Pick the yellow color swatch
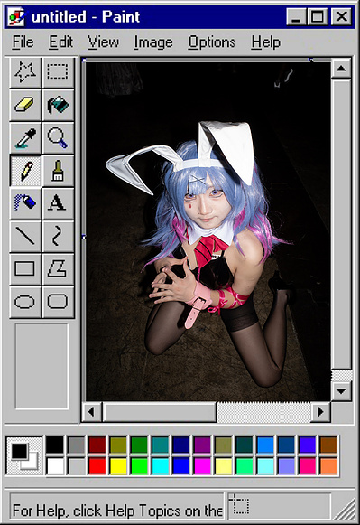Image resolution: width=360 pixels, height=525 pixels. (x=118, y=465)
